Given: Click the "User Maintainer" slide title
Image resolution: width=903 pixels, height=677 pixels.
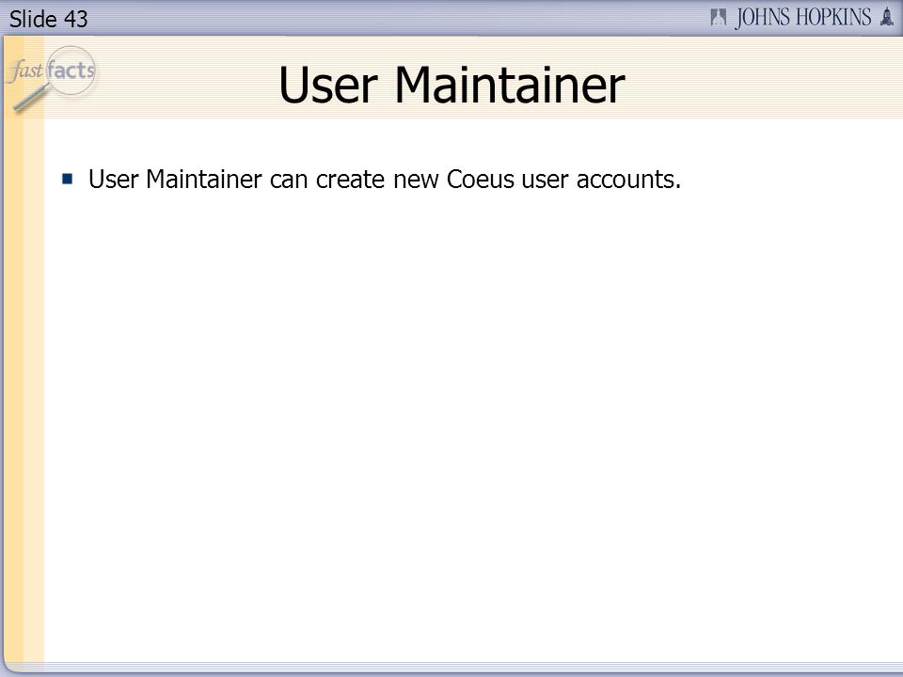Looking at the screenshot, I should tap(451, 86).
